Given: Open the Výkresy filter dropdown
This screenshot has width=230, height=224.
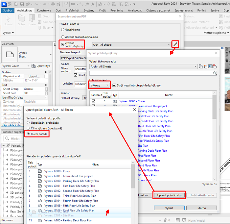Looking at the screenshot, I should click(99, 85).
